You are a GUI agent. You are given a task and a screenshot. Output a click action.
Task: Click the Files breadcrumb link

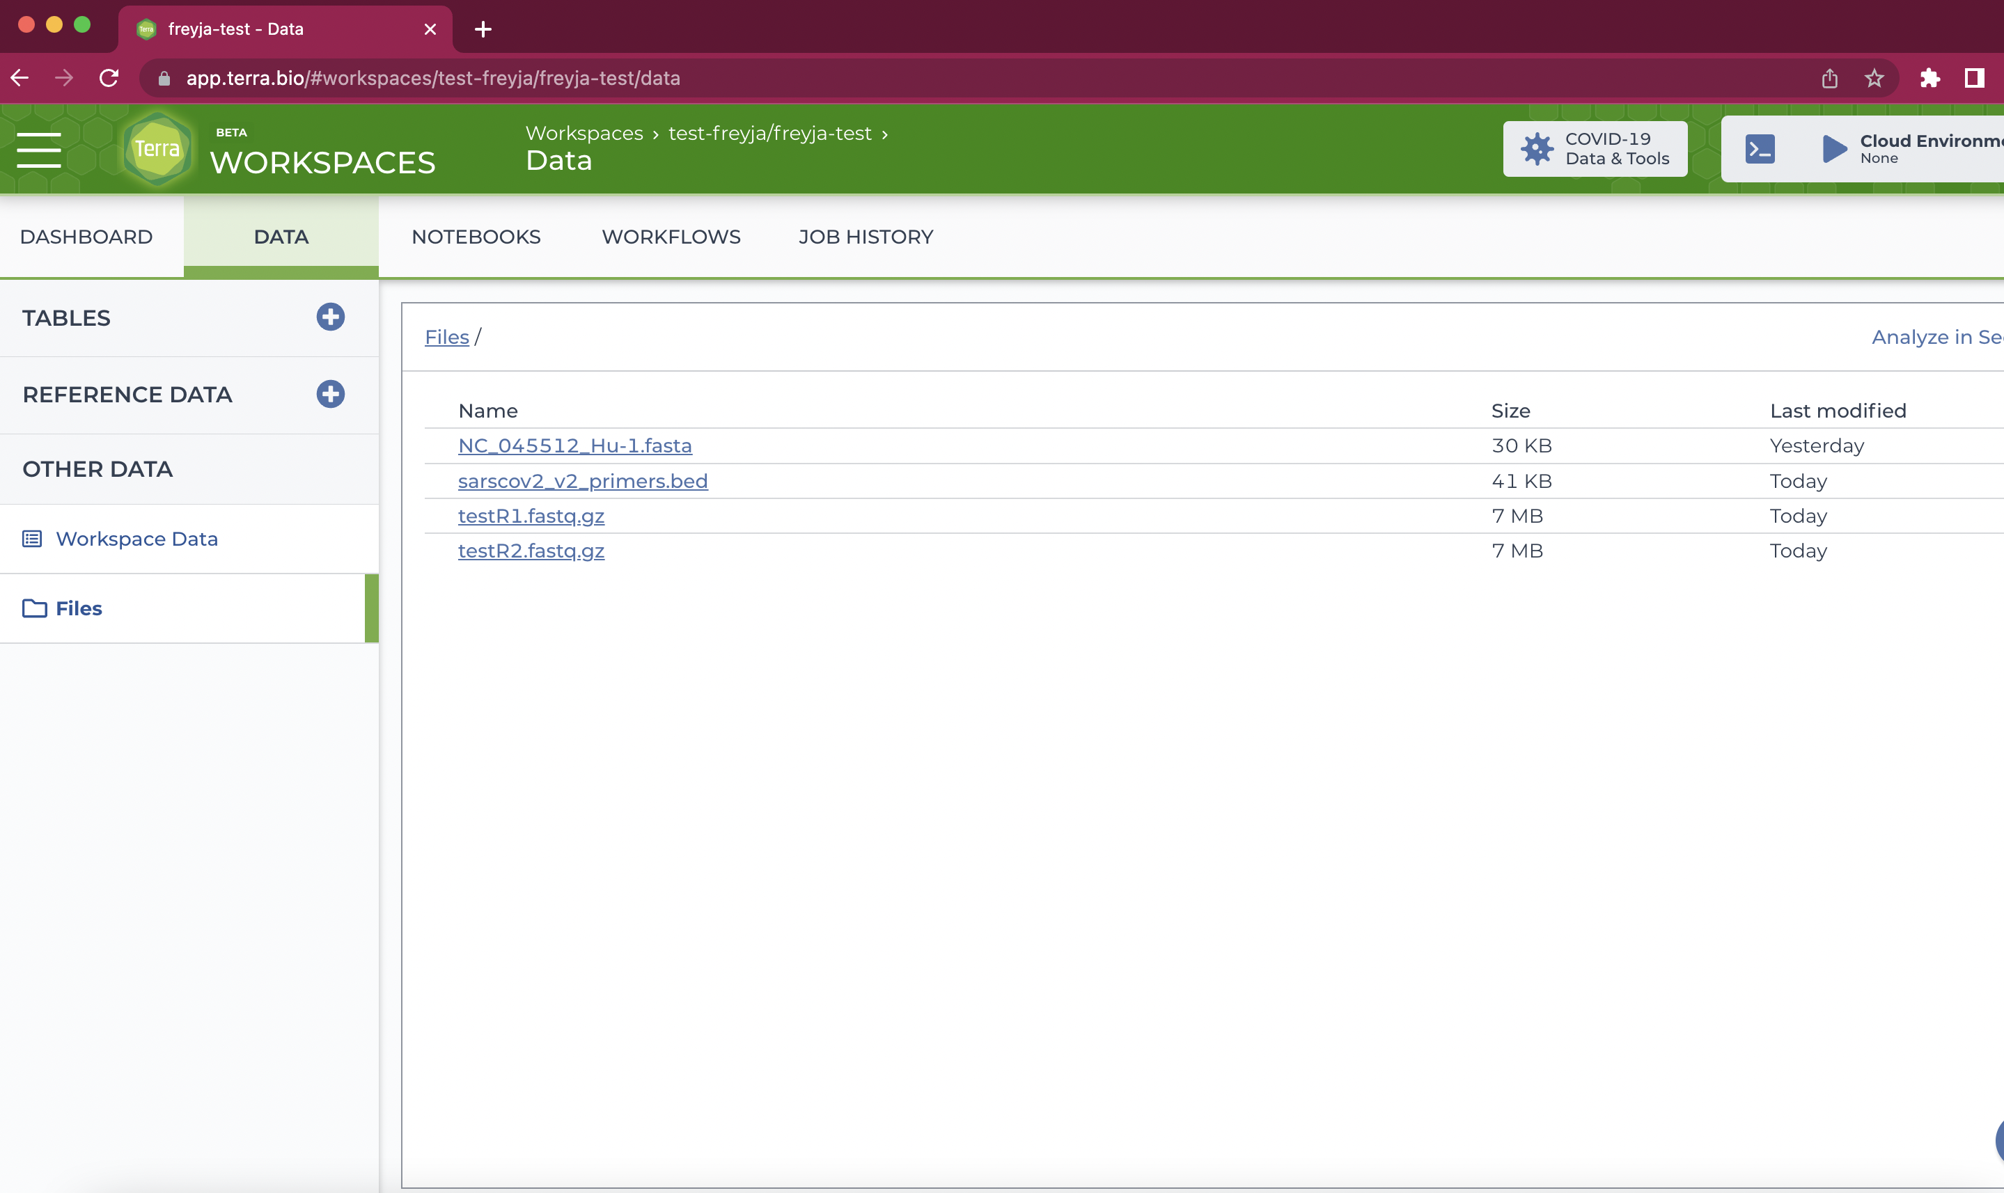coord(446,337)
